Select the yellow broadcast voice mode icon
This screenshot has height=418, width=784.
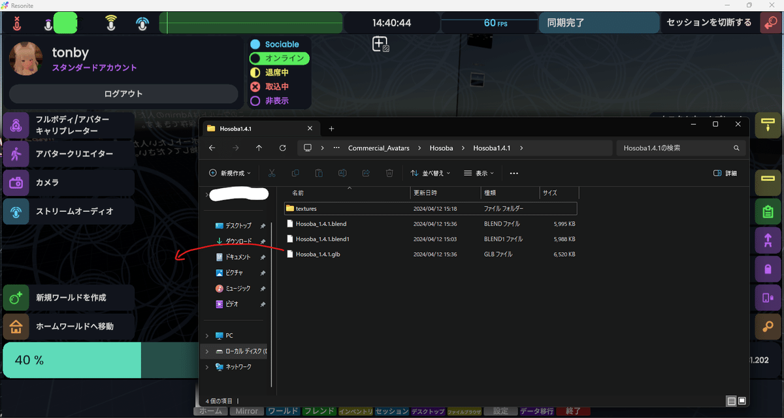click(111, 24)
